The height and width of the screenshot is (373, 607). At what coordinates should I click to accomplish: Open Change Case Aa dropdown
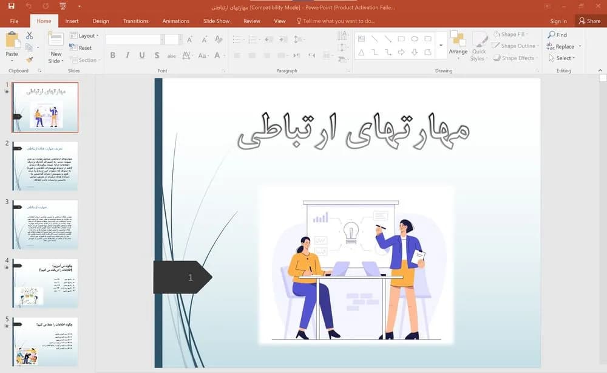pyautogui.click(x=203, y=55)
